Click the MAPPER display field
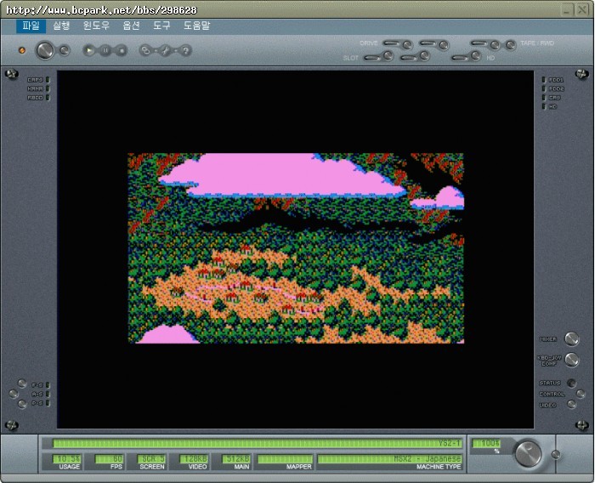 click(x=286, y=458)
